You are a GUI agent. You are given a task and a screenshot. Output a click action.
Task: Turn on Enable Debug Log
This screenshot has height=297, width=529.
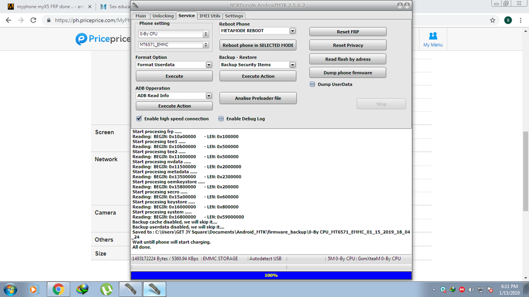tap(221, 118)
